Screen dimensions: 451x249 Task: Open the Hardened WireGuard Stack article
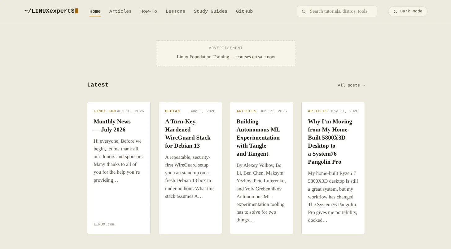click(x=188, y=134)
